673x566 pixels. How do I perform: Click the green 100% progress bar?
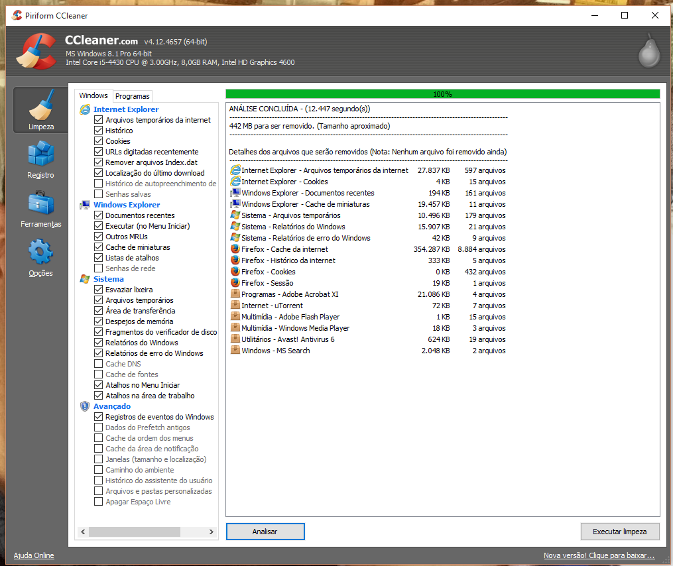tap(442, 94)
